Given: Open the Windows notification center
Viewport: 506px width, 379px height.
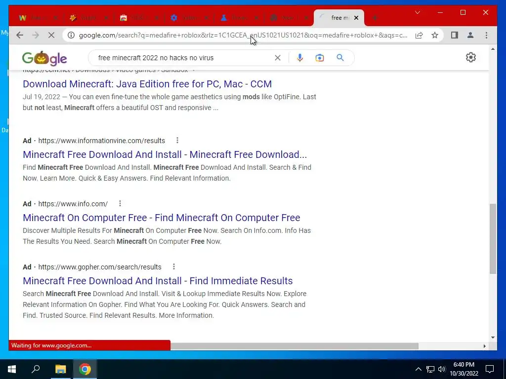Looking at the screenshot, I should (x=490, y=369).
